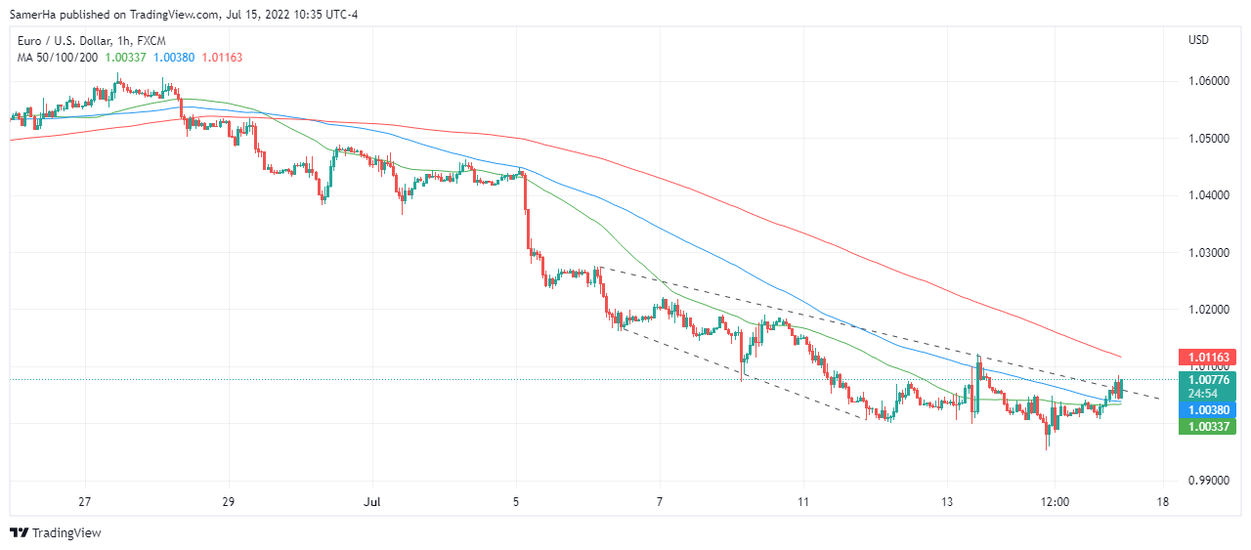The height and width of the screenshot is (550, 1251).
Task: Select the Jul marker on time axis
Action: point(372,502)
